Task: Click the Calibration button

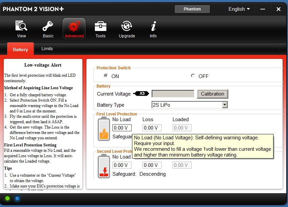Action: pyautogui.click(x=212, y=94)
